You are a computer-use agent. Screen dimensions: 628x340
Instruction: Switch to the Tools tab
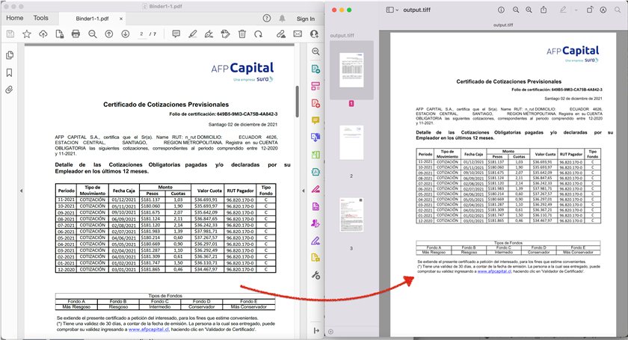pyautogui.click(x=40, y=18)
